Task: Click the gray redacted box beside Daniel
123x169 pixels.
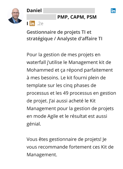Action: (x=69, y=11)
